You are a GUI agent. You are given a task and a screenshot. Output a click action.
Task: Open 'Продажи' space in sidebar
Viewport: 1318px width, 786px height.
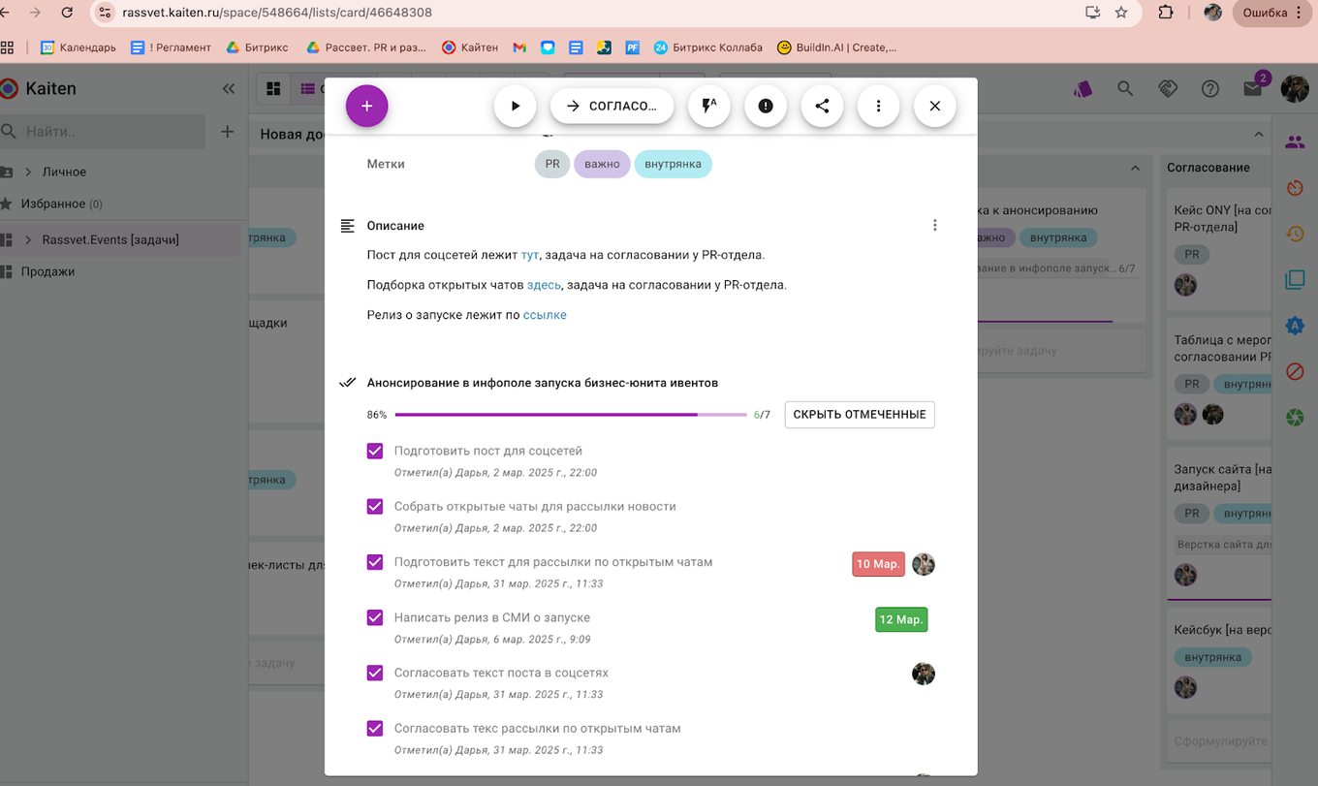[x=47, y=271]
